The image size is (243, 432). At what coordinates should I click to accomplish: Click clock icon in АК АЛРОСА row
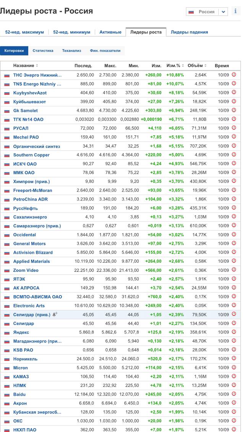point(234,287)
